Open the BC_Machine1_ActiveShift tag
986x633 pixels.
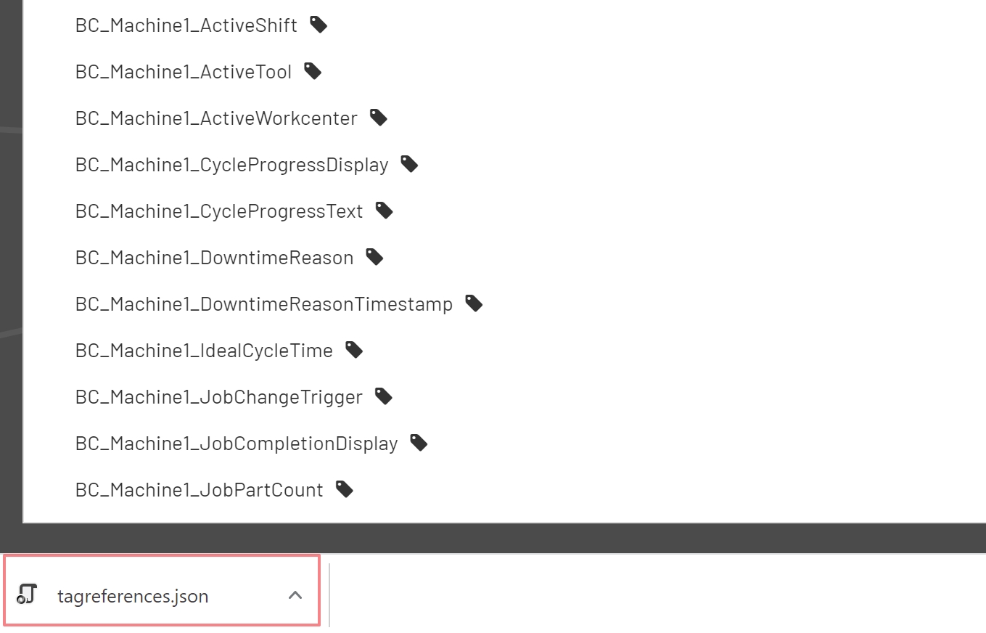click(x=186, y=25)
